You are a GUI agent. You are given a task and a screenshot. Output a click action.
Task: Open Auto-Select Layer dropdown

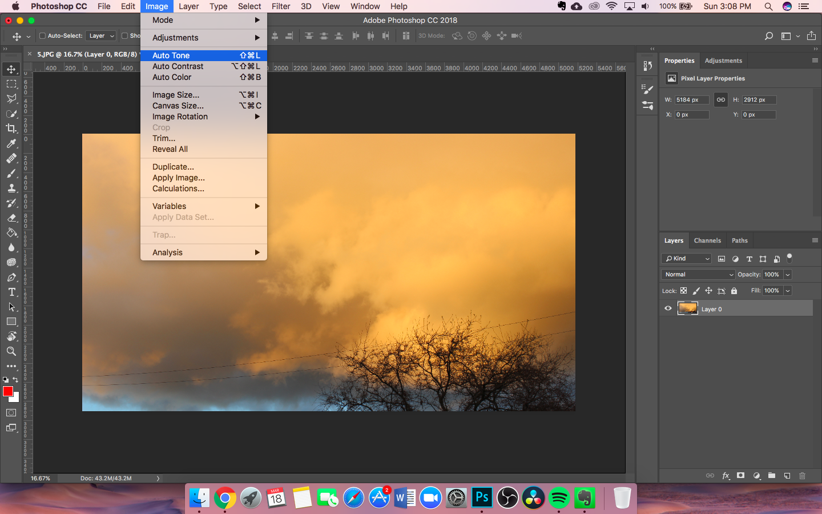point(102,35)
